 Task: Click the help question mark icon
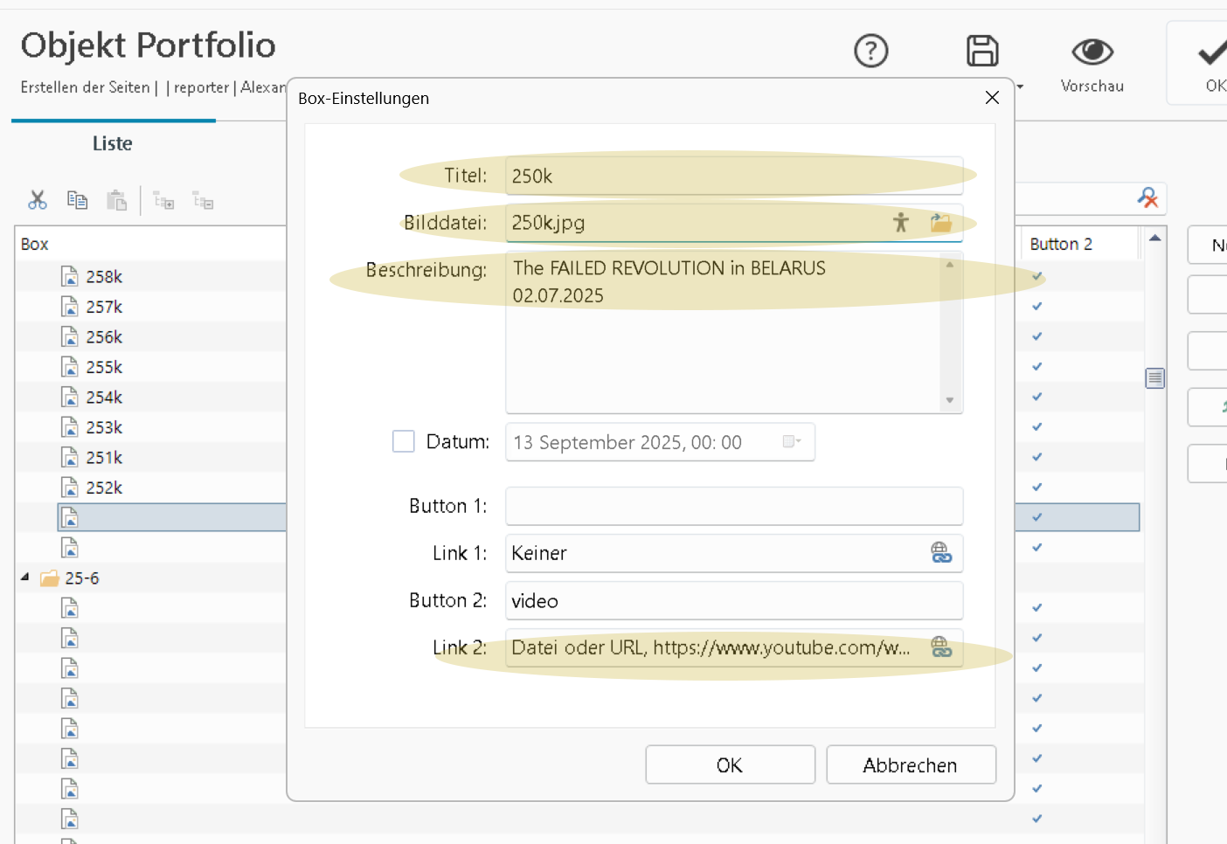tap(870, 52)
